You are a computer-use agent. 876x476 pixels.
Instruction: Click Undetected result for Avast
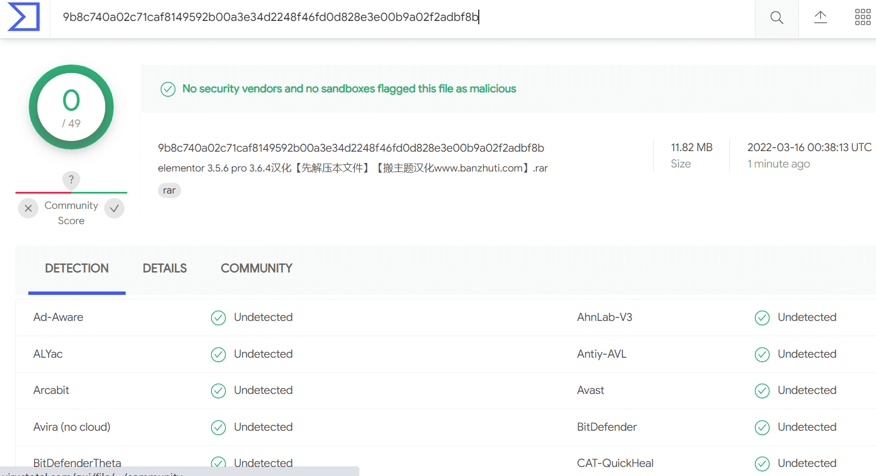(x=807, y=391)
